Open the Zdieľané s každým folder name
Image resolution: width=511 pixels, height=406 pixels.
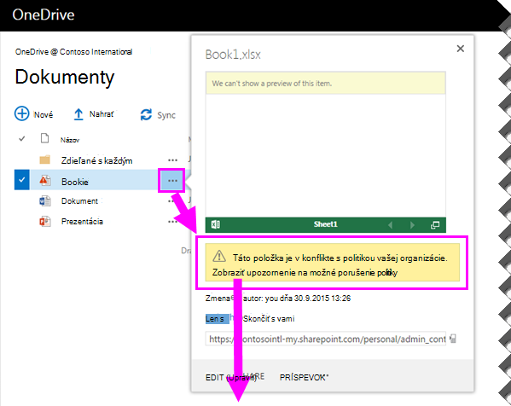96,160
